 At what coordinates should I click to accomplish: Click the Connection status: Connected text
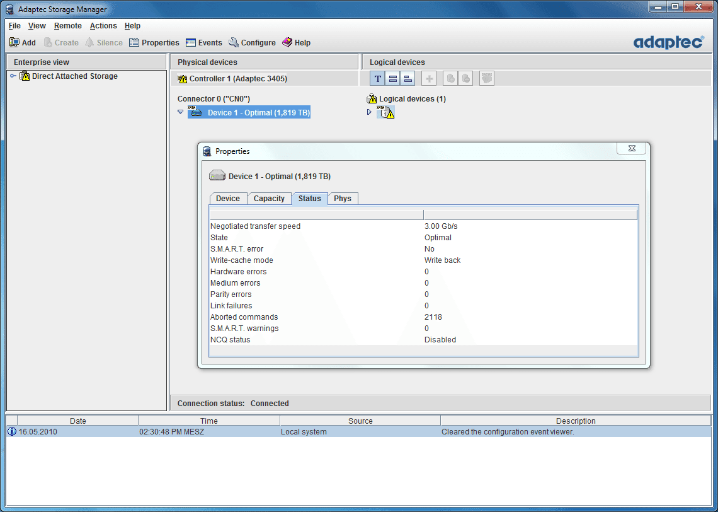pos(233,404)
